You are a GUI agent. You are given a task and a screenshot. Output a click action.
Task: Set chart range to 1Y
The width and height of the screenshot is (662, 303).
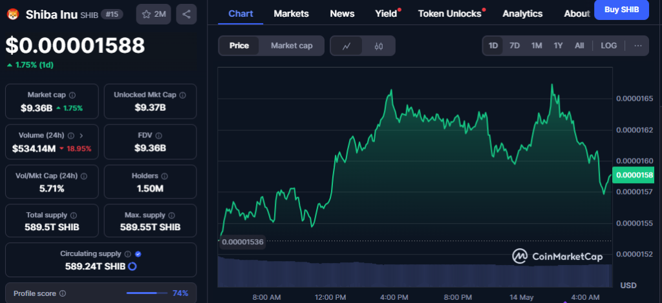point(558,45)
